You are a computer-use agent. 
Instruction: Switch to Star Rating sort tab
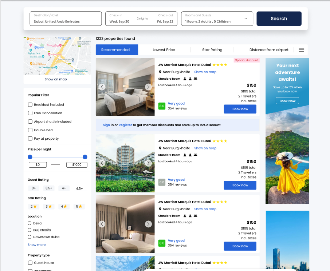(x=212, y=50)
